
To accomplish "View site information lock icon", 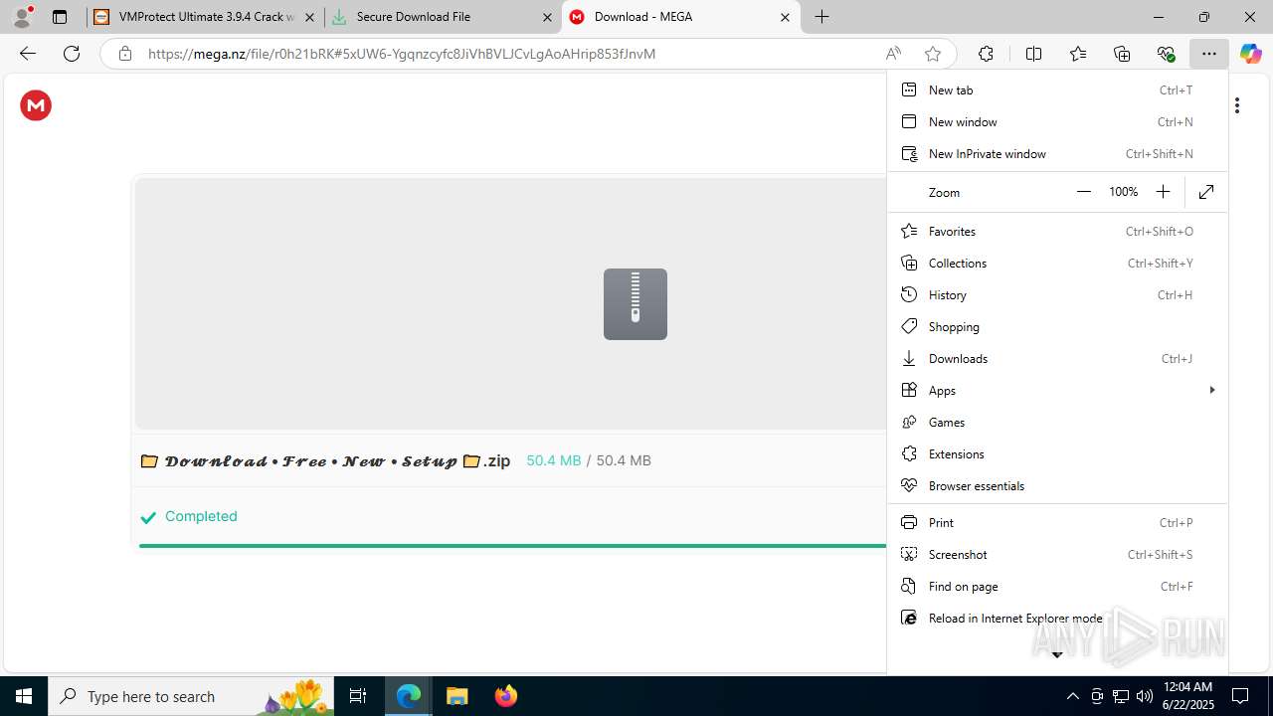I will pyautogui.click(x=125, y=54).
